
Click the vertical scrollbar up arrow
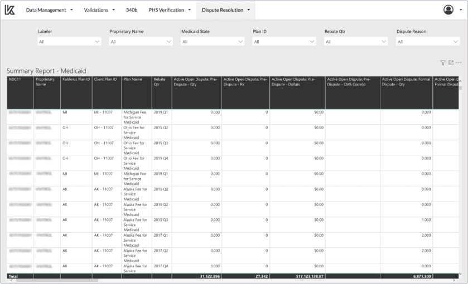coord(460,81)
